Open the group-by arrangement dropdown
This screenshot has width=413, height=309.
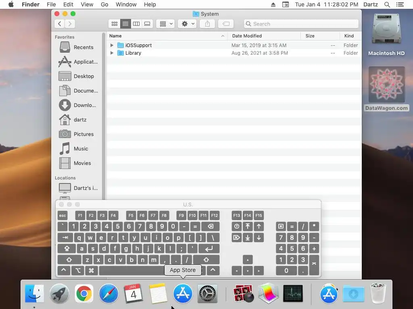166,24
